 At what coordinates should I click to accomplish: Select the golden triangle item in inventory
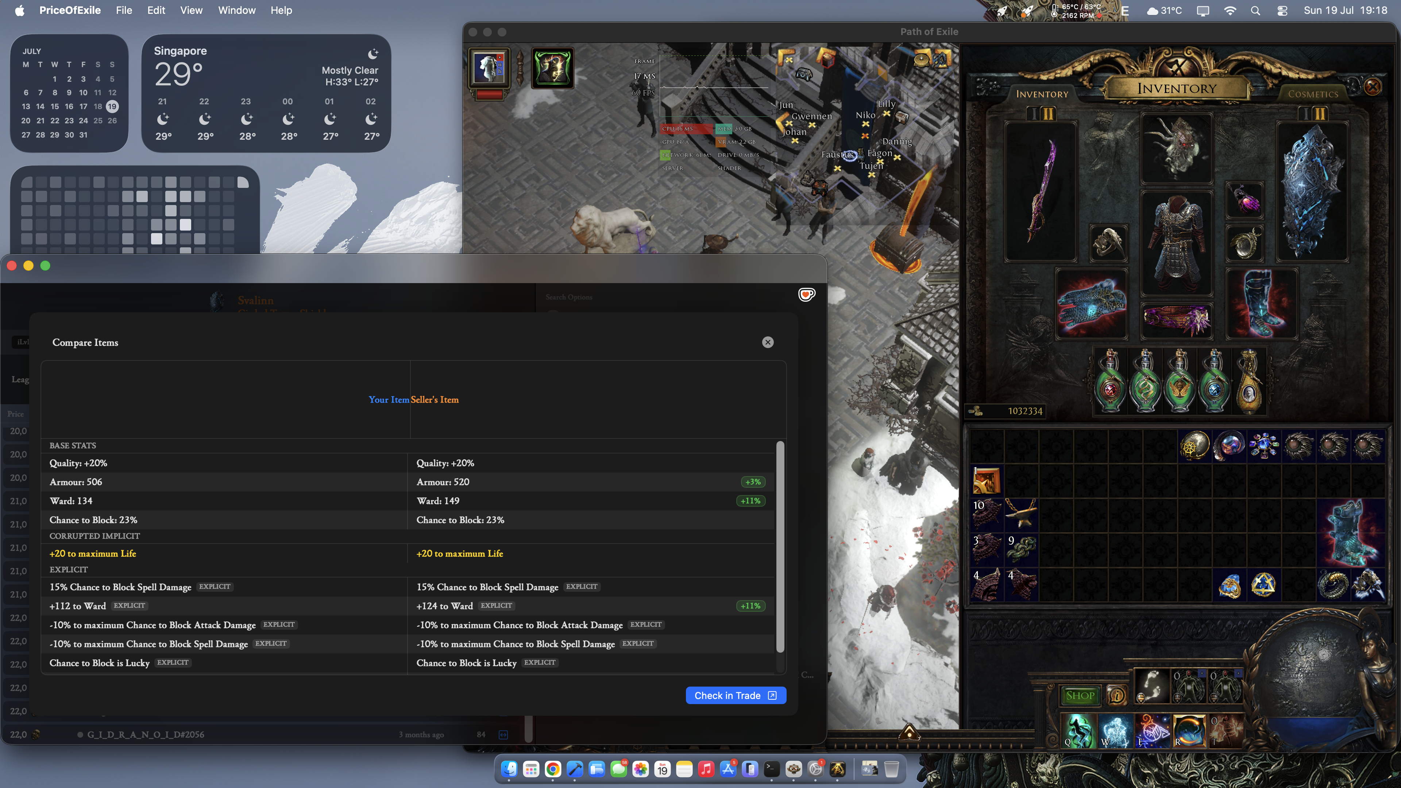click(x=1264, y=584)
